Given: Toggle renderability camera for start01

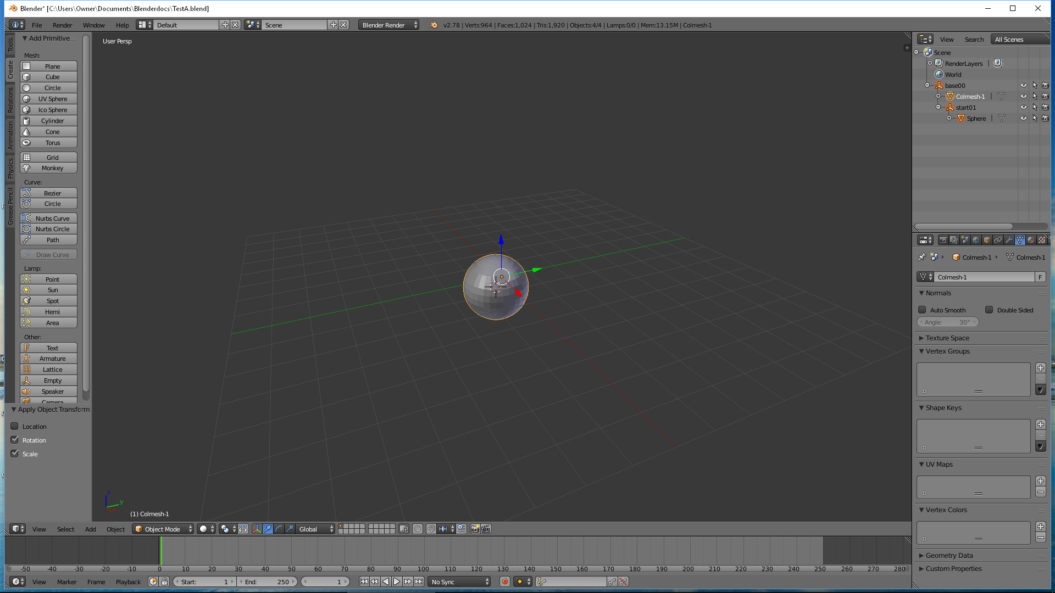Looking at the screenshot, I should pyautogui.click(x=1045, y=107).
